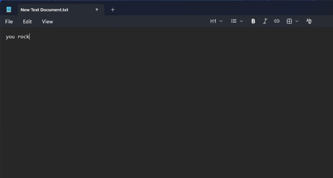Expand the H1 heading dropdown arrow
The height and width of the screenshot is (178, 333).
[221, 21]
